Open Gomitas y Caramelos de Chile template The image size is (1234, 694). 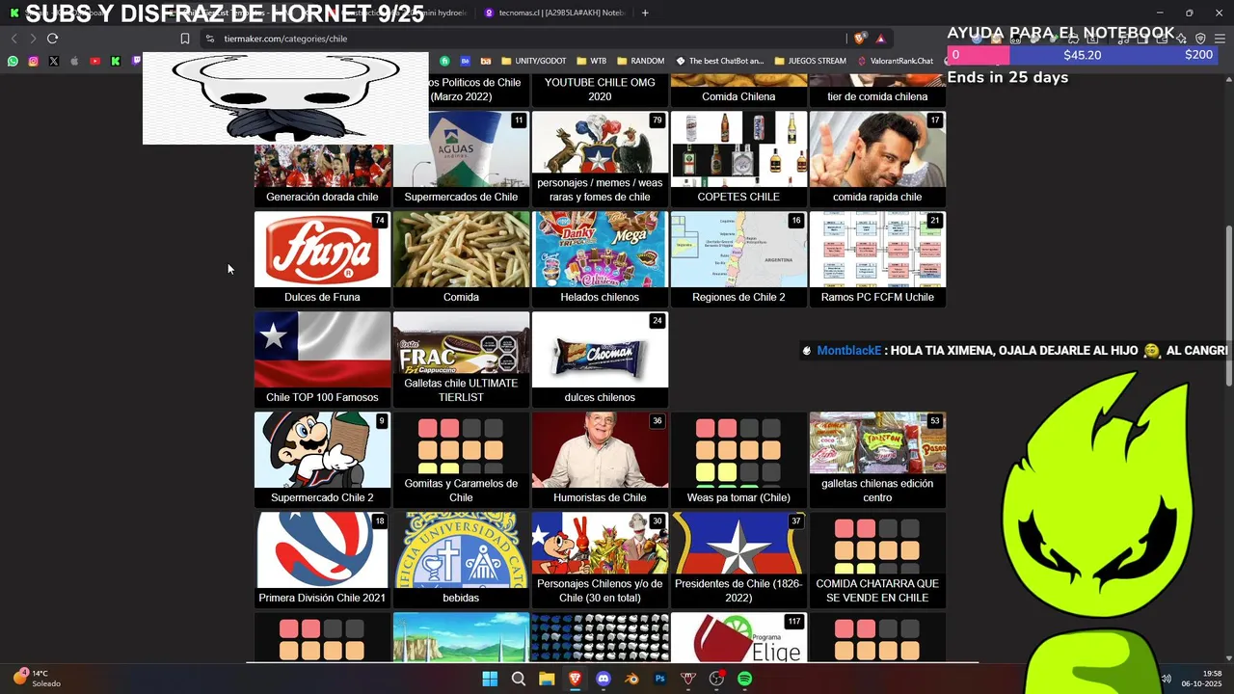click(x=461, y=459)
